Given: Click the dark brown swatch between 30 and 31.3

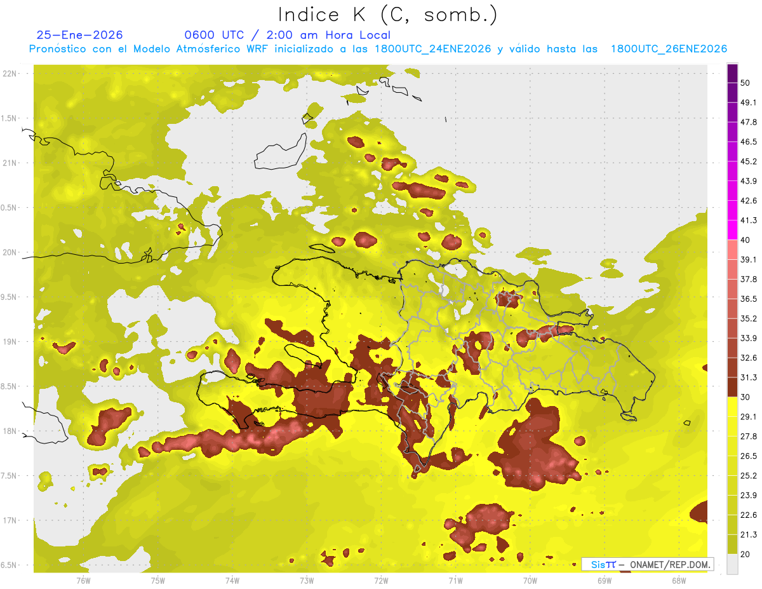Looking at the screenshot, I should tap(732, 387).
